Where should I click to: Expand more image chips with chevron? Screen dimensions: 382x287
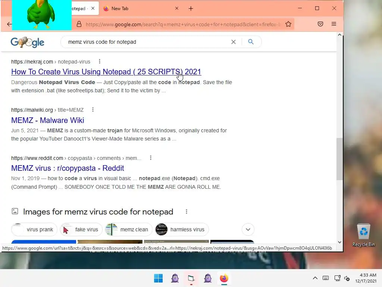coord(248,229)
